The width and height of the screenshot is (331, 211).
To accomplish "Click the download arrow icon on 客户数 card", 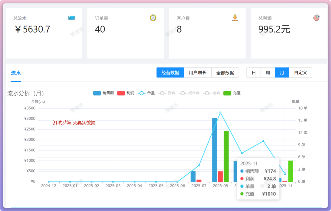I will [235, 18].
